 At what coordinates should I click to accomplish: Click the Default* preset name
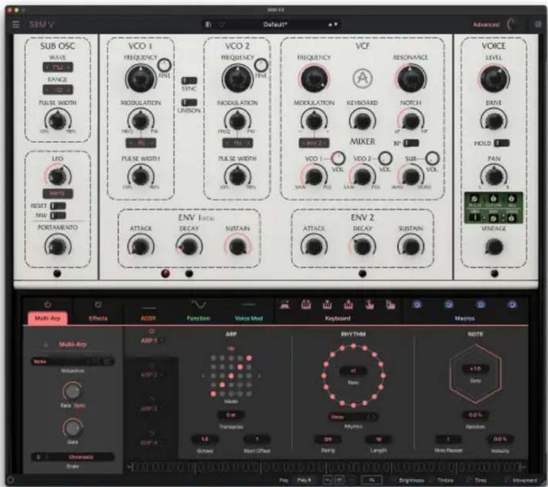coord(275,24)
